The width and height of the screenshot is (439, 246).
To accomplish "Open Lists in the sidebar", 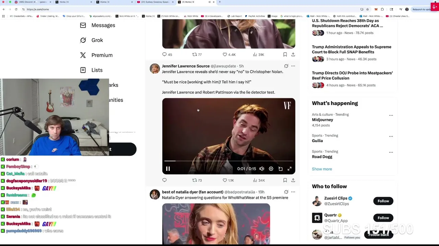I will pyautogui.click(x=91, y=70).
